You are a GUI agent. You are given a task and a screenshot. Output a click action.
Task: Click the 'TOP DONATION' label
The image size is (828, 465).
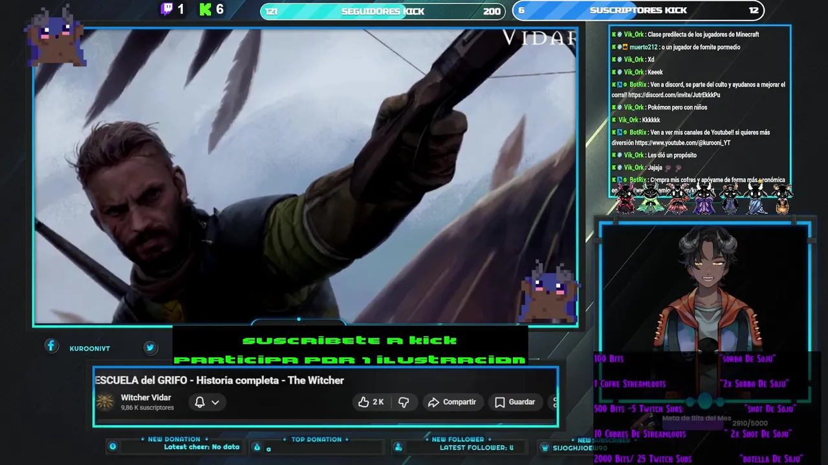316,439
